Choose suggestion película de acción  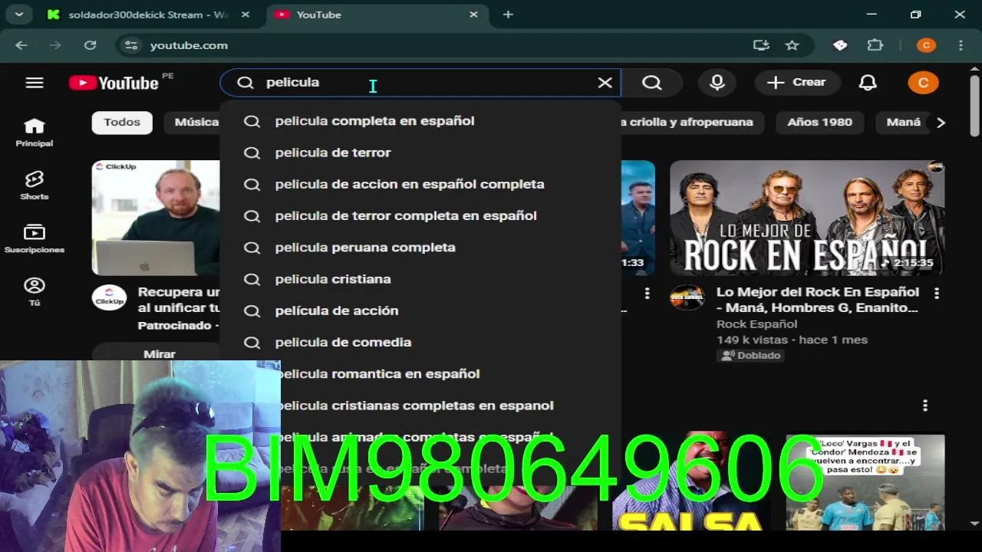[420, 310]
